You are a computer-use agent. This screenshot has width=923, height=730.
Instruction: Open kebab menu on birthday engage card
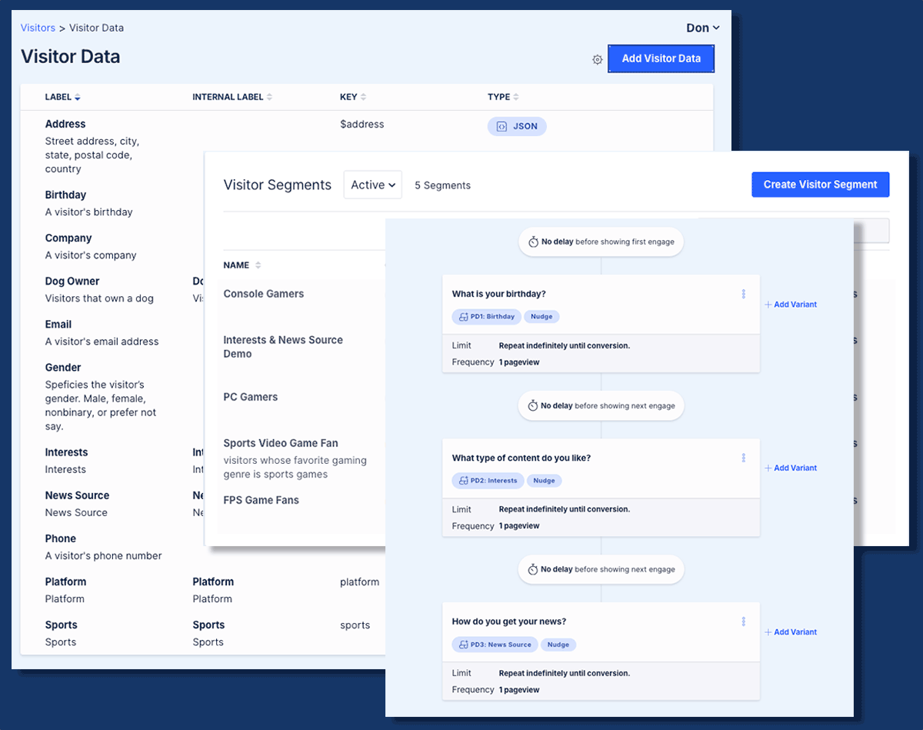pyautogui.click(x=743, y=294)
